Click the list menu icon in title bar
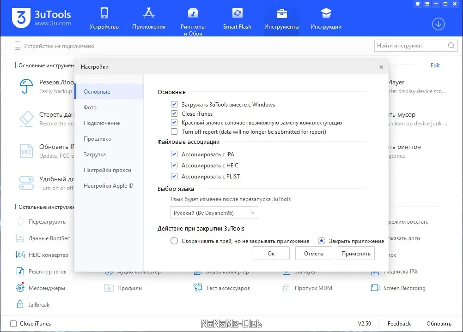The height and width of the screenshot is (332, 463). [427, 4]
